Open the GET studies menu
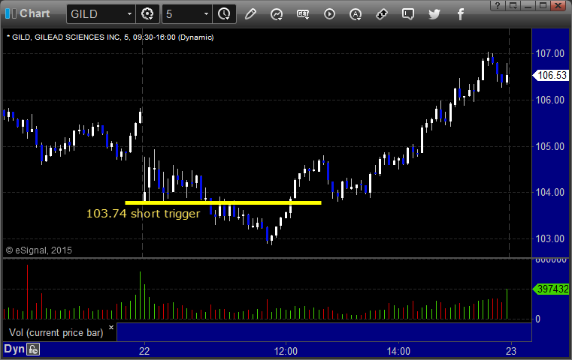 pos(303,14)
